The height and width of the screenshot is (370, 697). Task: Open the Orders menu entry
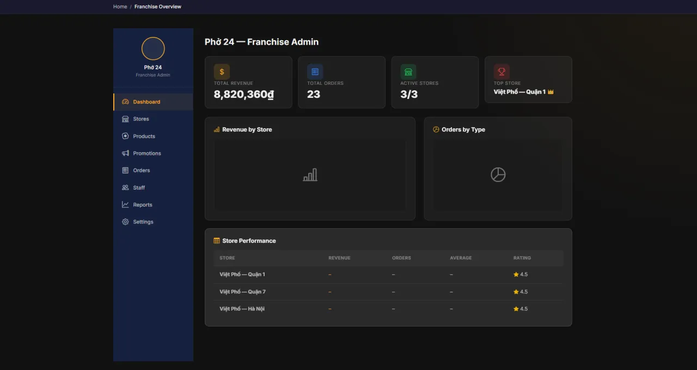[153, 170]
